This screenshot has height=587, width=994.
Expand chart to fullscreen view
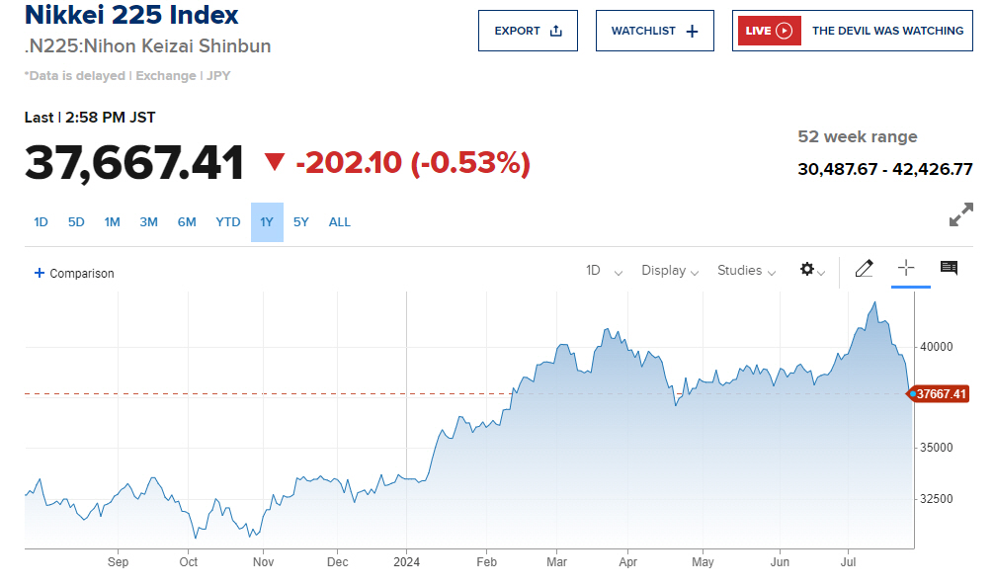point(960,214)
